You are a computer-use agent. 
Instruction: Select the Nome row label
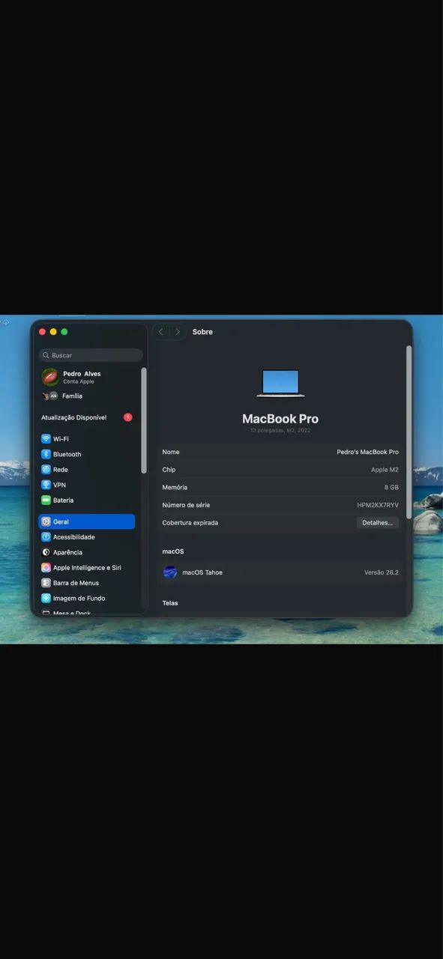coord(171,453)
